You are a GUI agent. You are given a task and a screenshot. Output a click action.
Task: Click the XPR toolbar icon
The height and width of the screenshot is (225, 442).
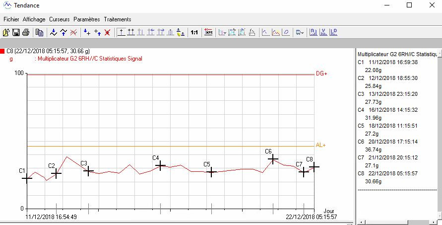coord(208,32)
